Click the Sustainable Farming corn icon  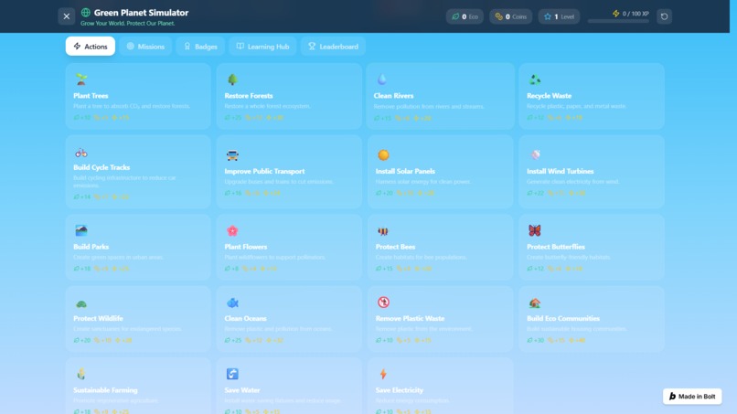click(81, 374)
